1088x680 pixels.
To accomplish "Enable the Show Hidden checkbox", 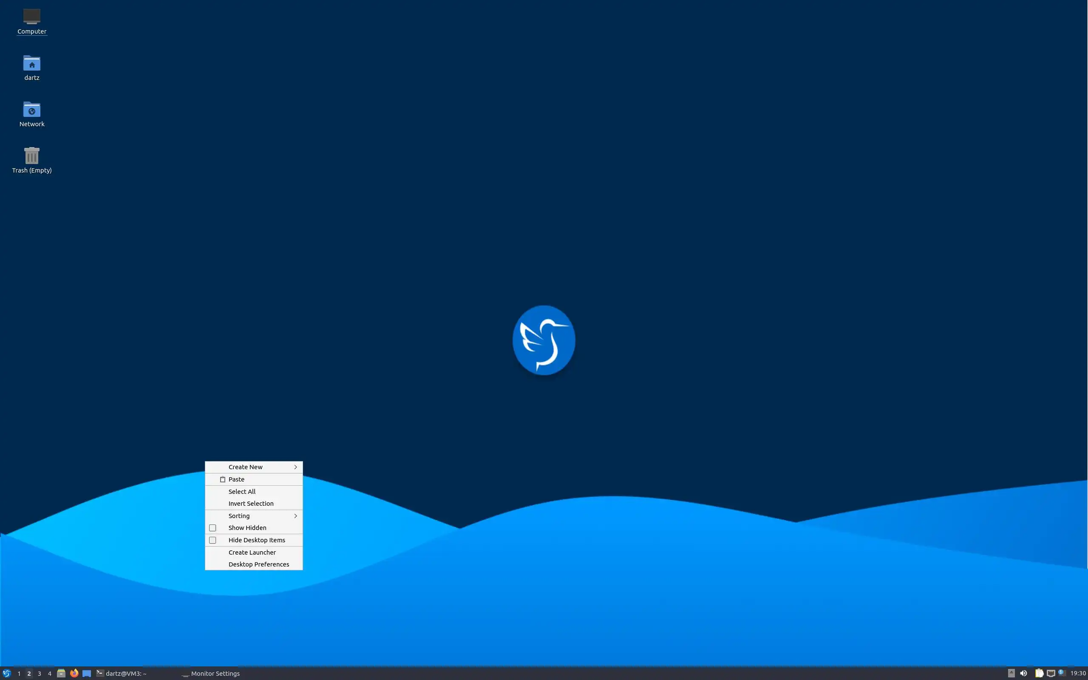I will click(x=212, y=528).
